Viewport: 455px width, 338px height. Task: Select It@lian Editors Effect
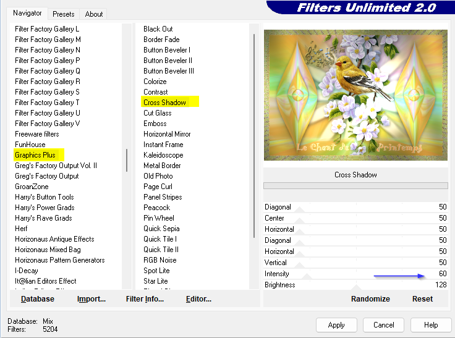click(x=46, y=281)
